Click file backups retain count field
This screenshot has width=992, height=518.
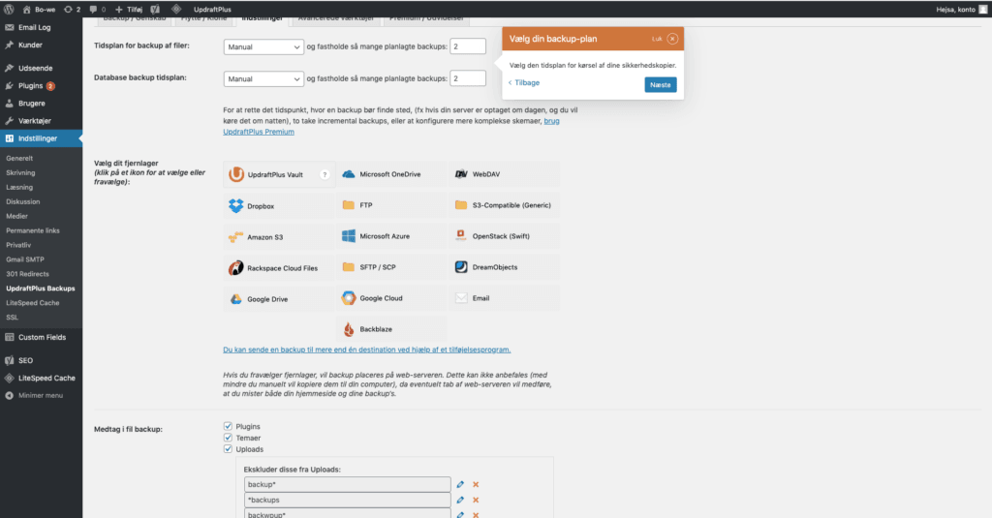468,46
